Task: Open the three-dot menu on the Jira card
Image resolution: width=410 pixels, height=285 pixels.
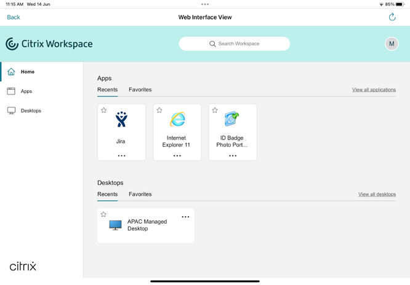Action: (x=122, y=155)
